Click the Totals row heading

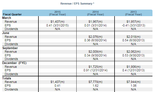click(x=7, y=78)
